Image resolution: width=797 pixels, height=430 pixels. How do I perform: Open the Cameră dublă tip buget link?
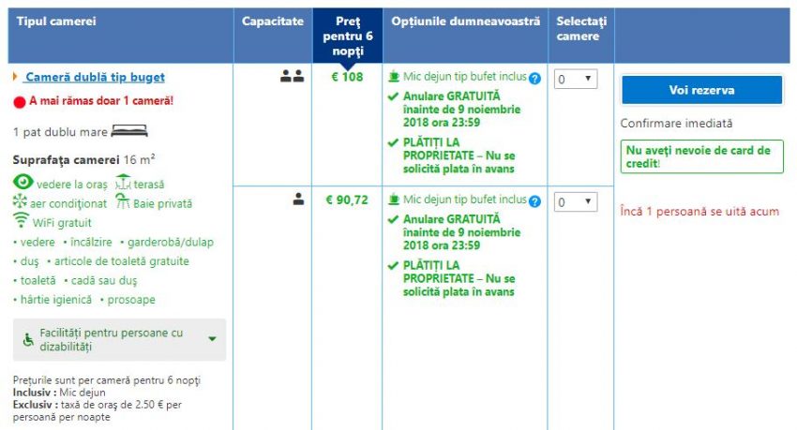pos(95,77)
